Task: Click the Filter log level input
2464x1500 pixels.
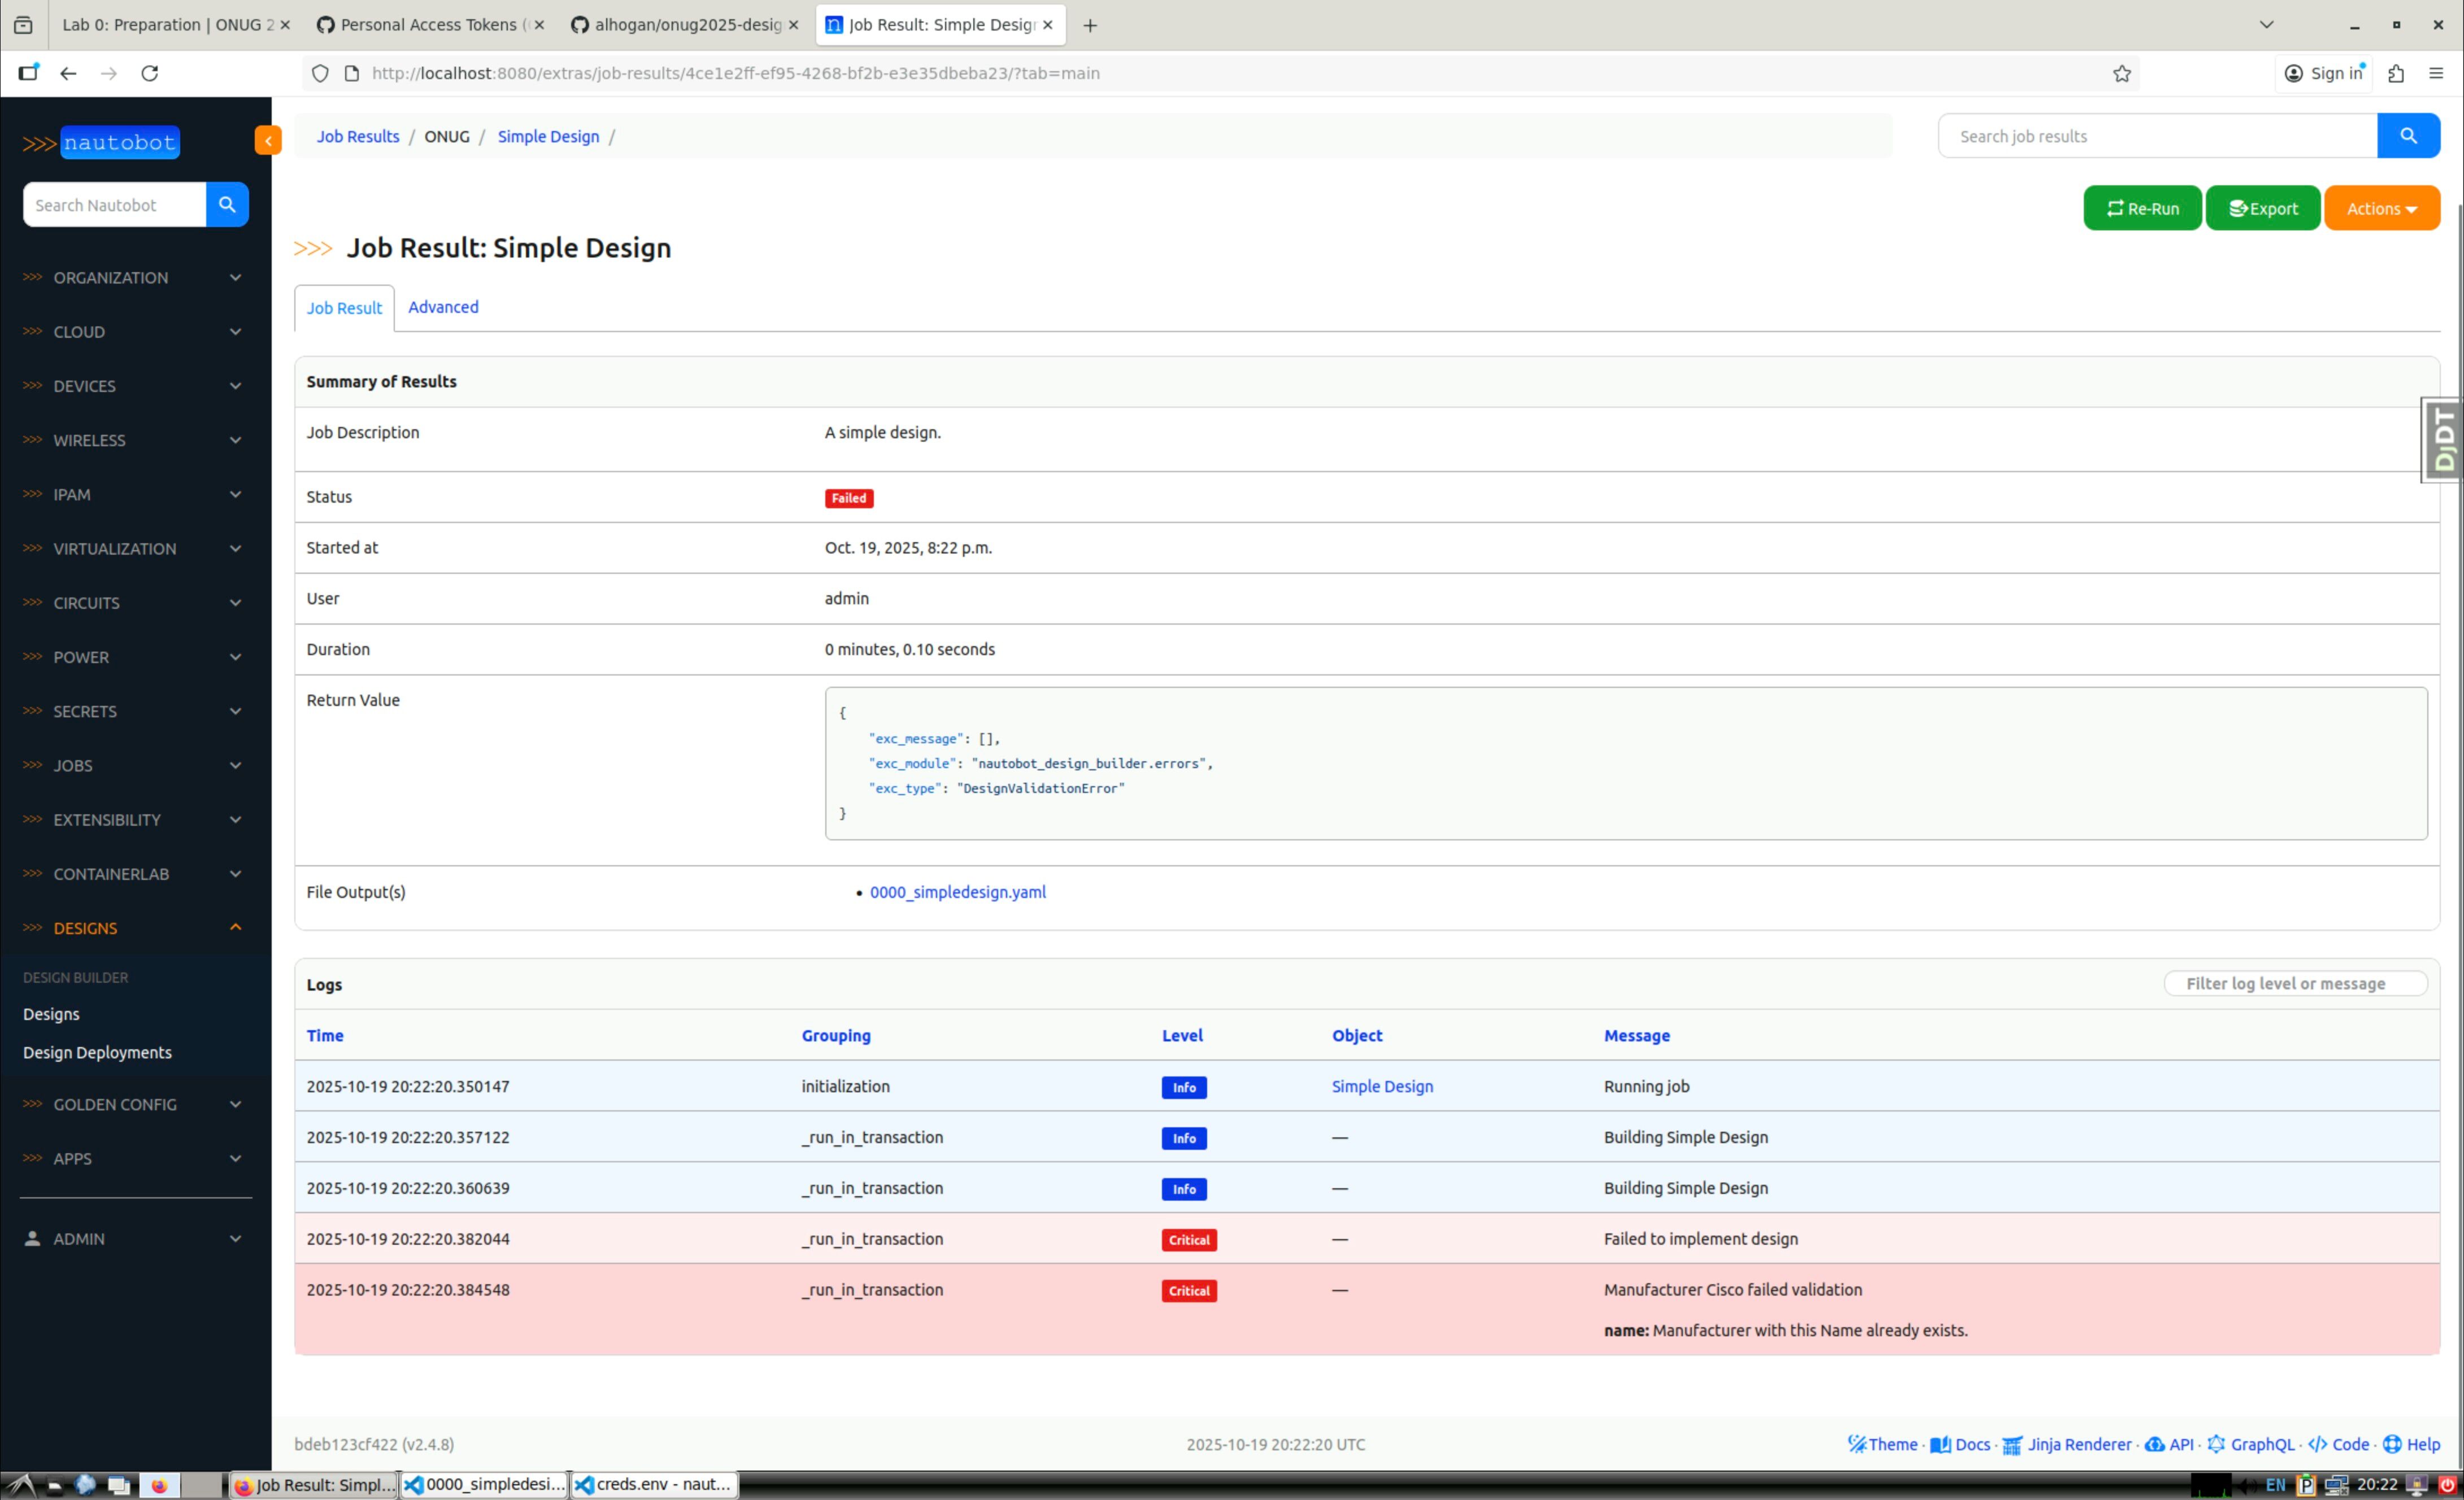Action: 2295,984
